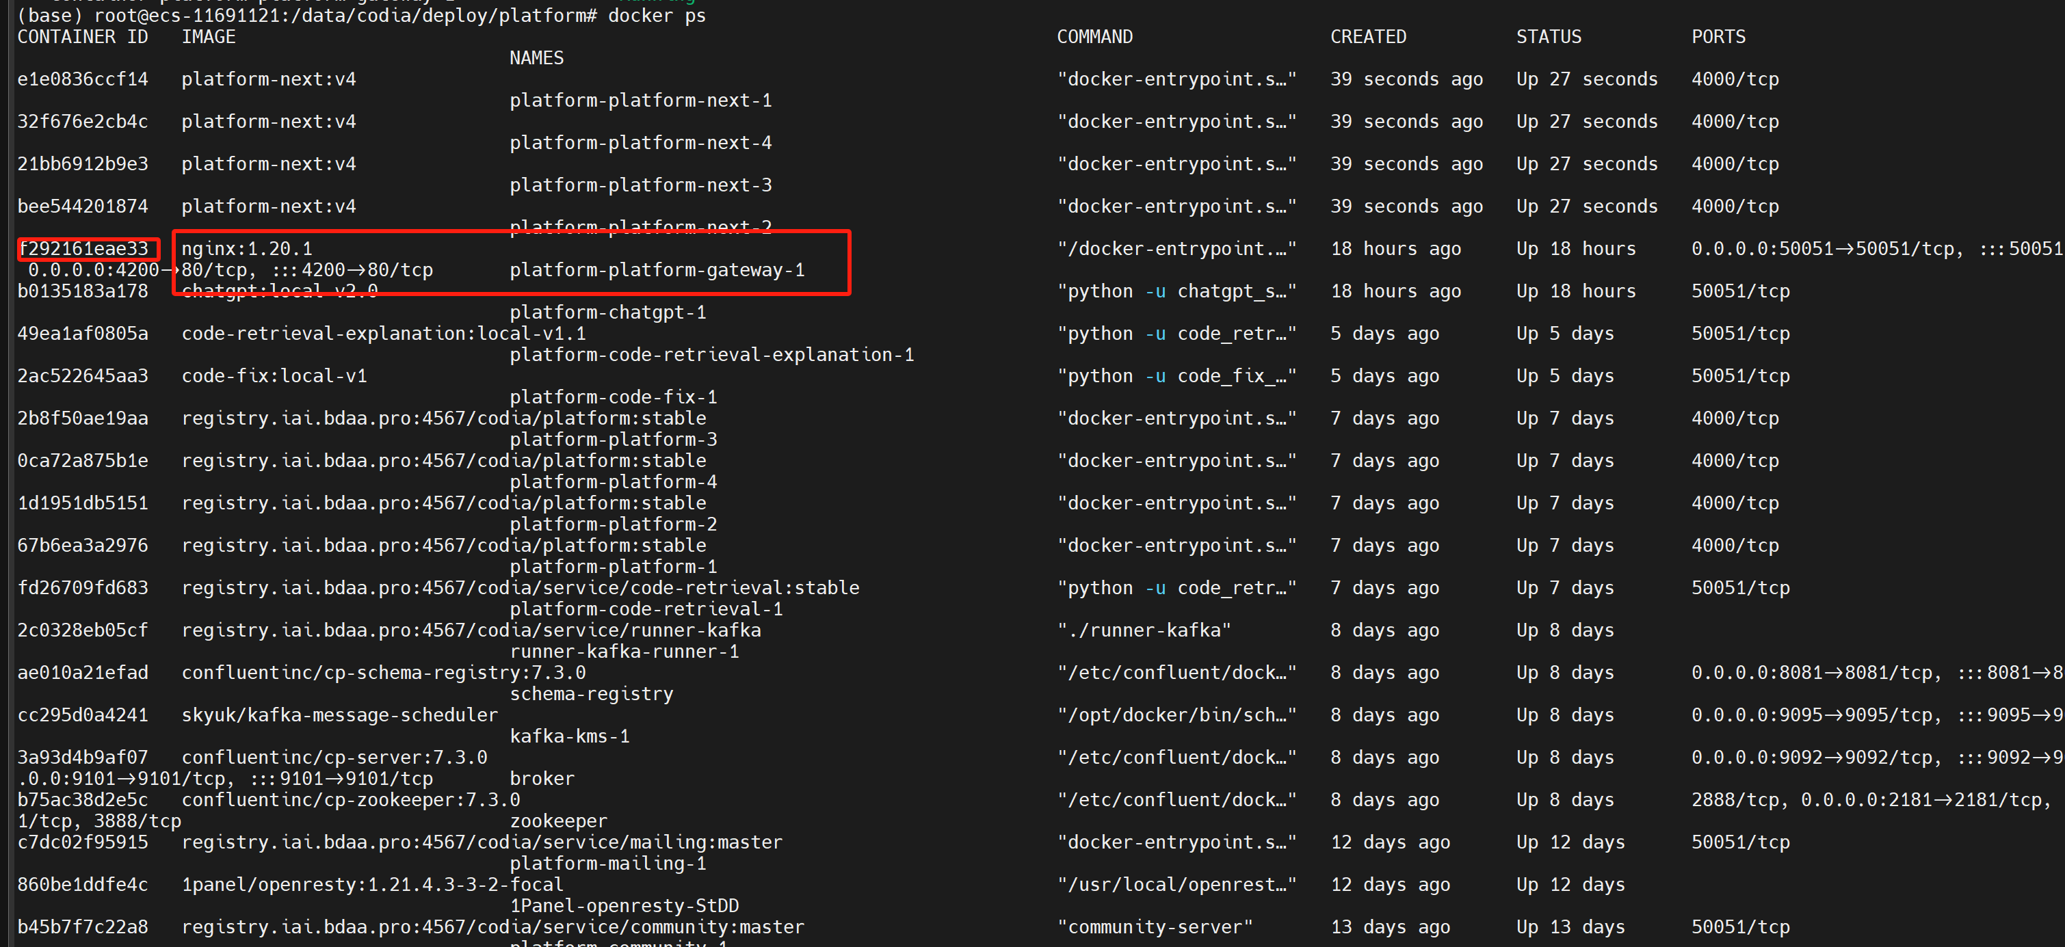
Task: Click the schema-registry container name
Action: [591, 694]
